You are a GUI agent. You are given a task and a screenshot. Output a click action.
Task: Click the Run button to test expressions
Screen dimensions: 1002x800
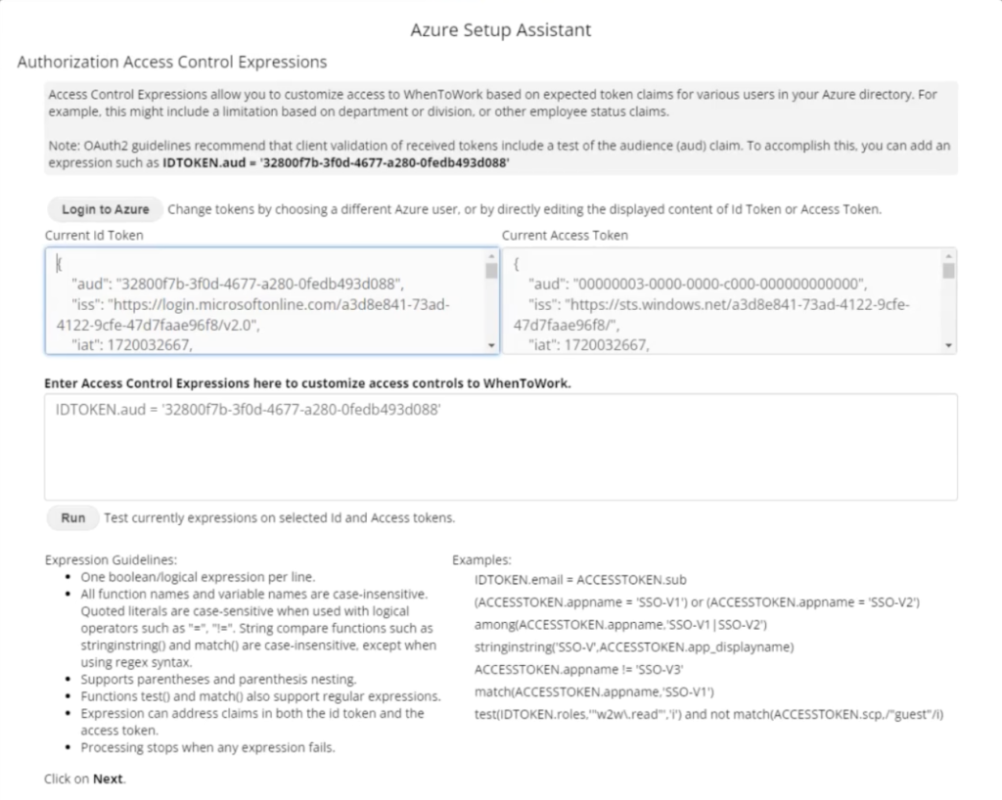point(71,517)
